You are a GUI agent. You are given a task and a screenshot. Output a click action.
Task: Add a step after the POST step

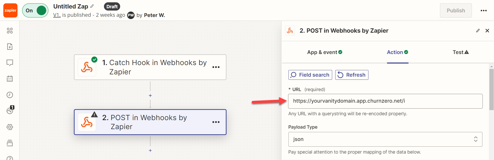pos(150,150)
